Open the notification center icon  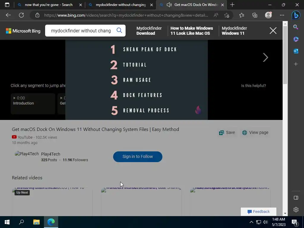294,222
